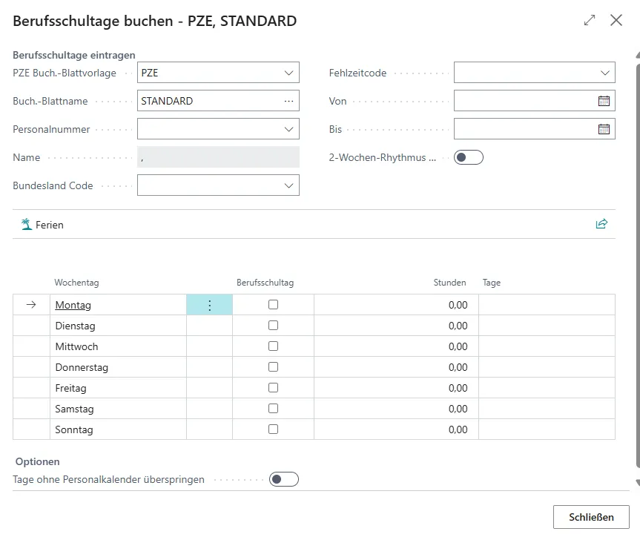Open the PZE Buch.-Blattvorlage dropdown
The image size is (640, 540).
point(289,72)
